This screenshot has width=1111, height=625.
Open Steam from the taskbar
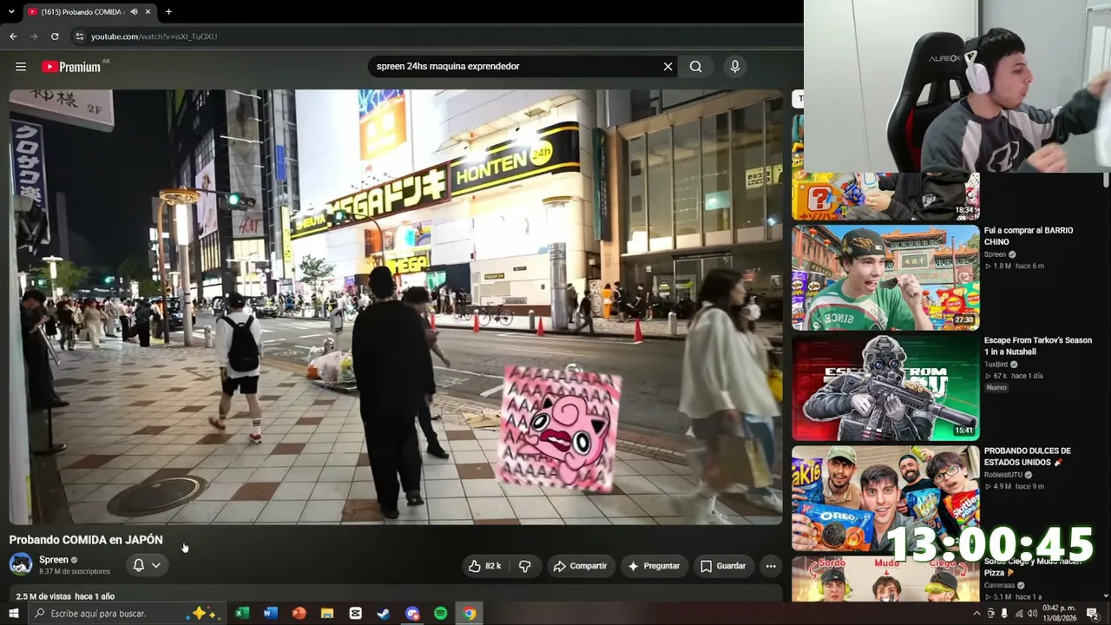pyautogui.click(x=384, y=614)
